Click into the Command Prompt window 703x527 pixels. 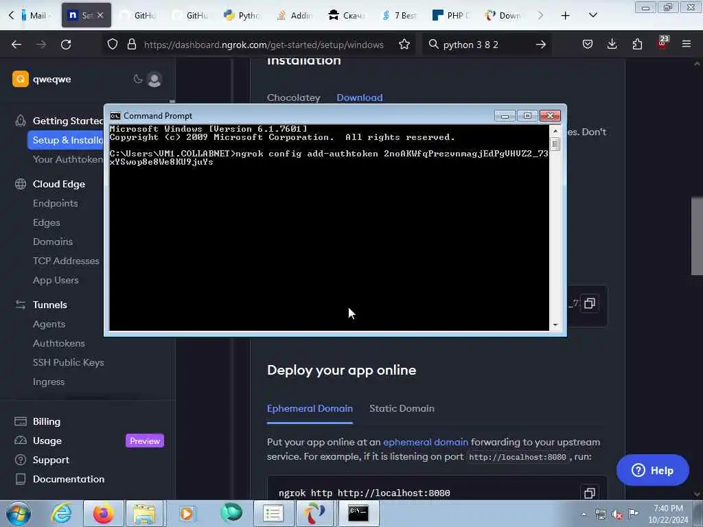tap(329, 228)
